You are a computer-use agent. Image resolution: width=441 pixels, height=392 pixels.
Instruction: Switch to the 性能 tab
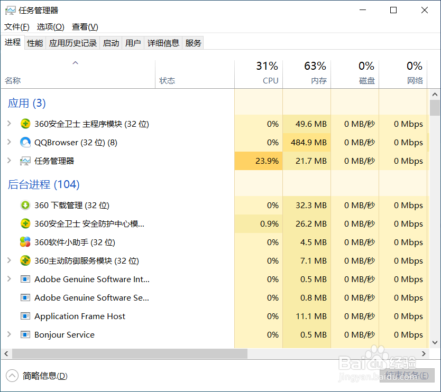pyautogui.click(x=35, y=43)
